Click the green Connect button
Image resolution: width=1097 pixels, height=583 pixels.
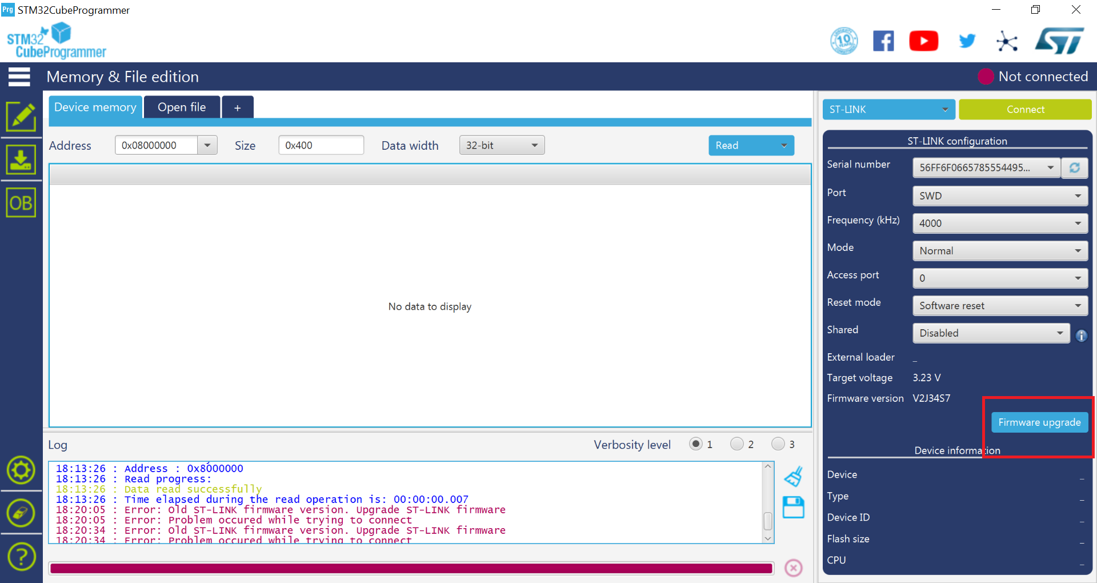pos(1025,109)
